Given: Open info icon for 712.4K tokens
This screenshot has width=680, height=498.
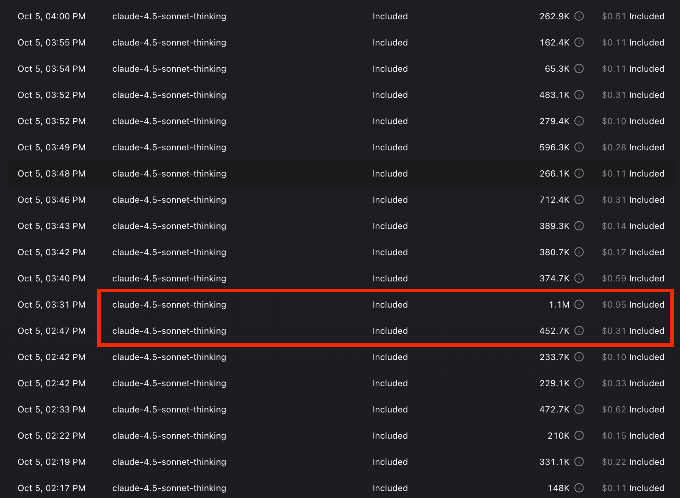Looking at the screenshot, I should 579,199.
